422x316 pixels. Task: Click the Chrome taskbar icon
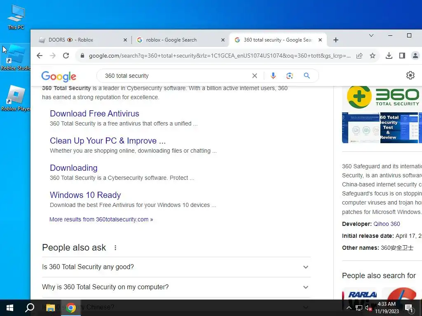[x=71, y=308]
